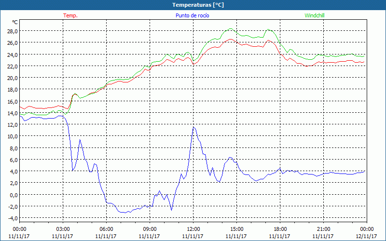Click the 09:00 time axis label
Viewport: 386px width, 241px height.
(150, 229)
